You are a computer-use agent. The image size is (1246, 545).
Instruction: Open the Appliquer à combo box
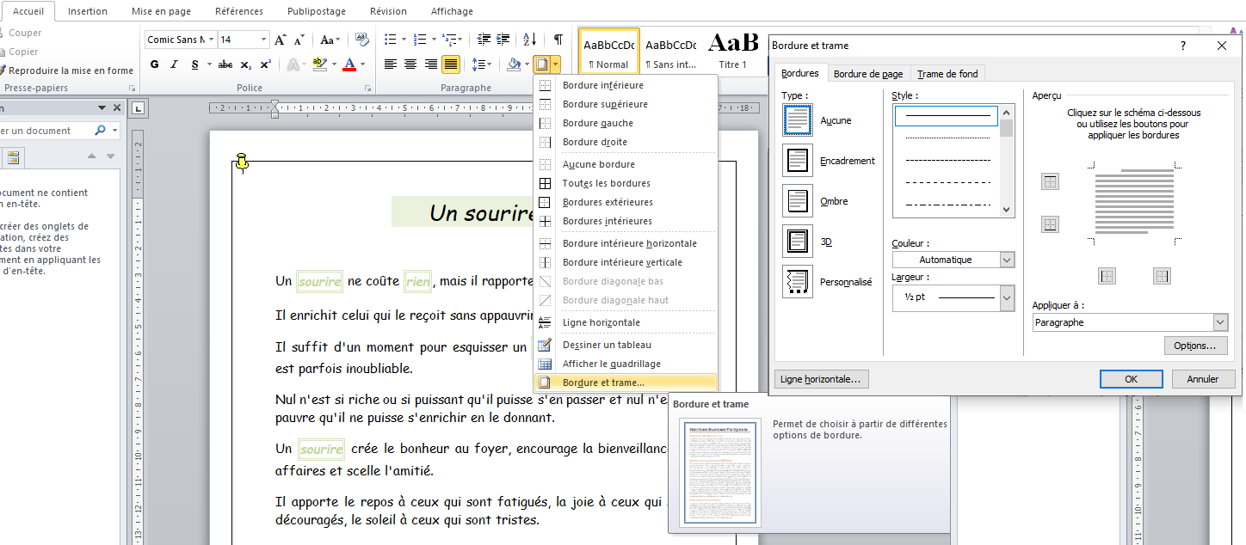(1130, 322)
